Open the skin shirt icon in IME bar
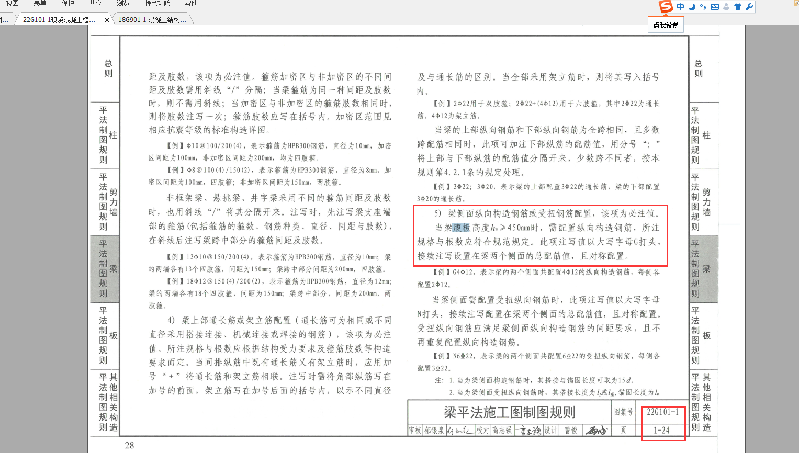This screenshot has width=799, height=453. (x=738, y=7)
